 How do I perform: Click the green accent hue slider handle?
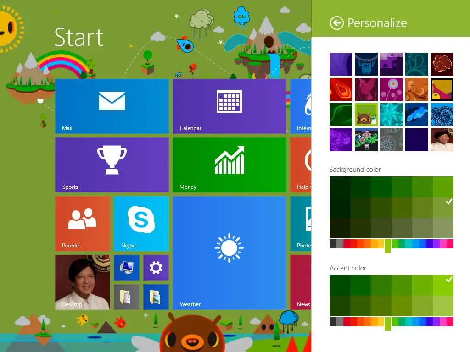[x=387, y=324]
